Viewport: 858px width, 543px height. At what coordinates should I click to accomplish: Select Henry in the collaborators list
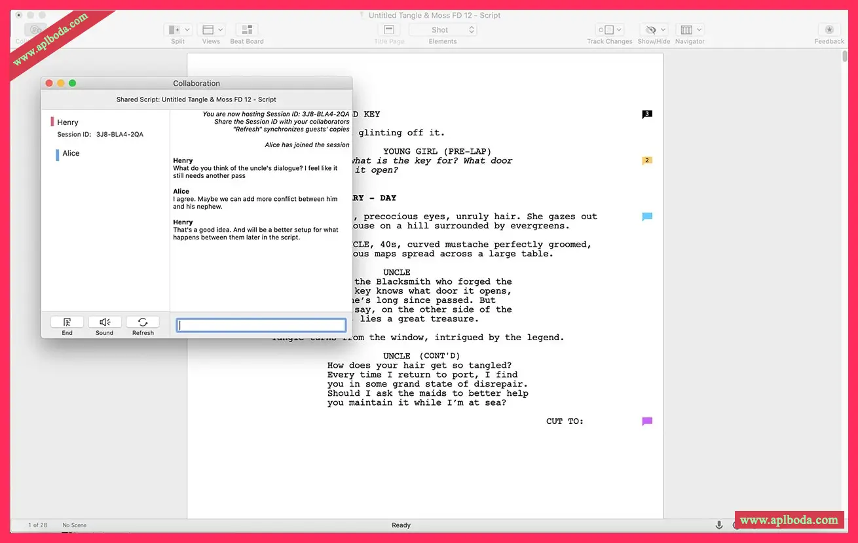pos(67,122)
